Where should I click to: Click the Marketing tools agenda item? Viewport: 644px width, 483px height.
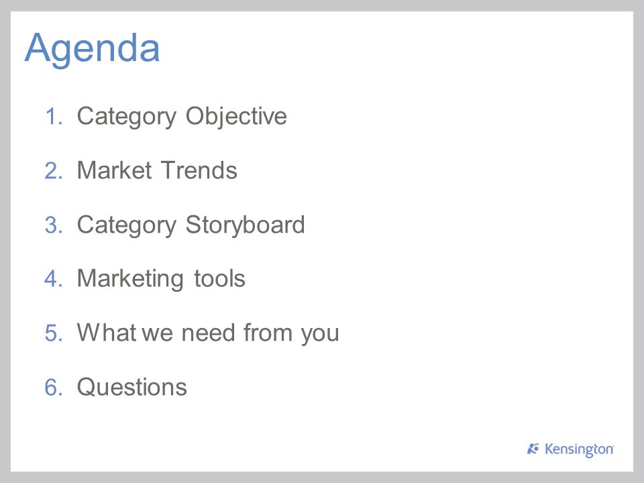[161, 279]
